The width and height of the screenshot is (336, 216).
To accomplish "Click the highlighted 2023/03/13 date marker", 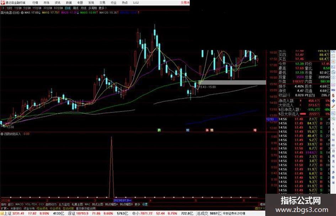I will pyautogui.click(x=122, y=200).
